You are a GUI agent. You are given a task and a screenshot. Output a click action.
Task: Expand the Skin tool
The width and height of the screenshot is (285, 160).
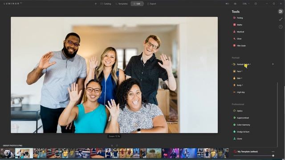pyautogui.click(x=237, y=78)
